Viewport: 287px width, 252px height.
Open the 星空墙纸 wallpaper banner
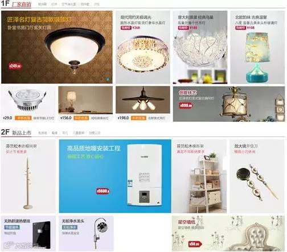coord(228,233)
